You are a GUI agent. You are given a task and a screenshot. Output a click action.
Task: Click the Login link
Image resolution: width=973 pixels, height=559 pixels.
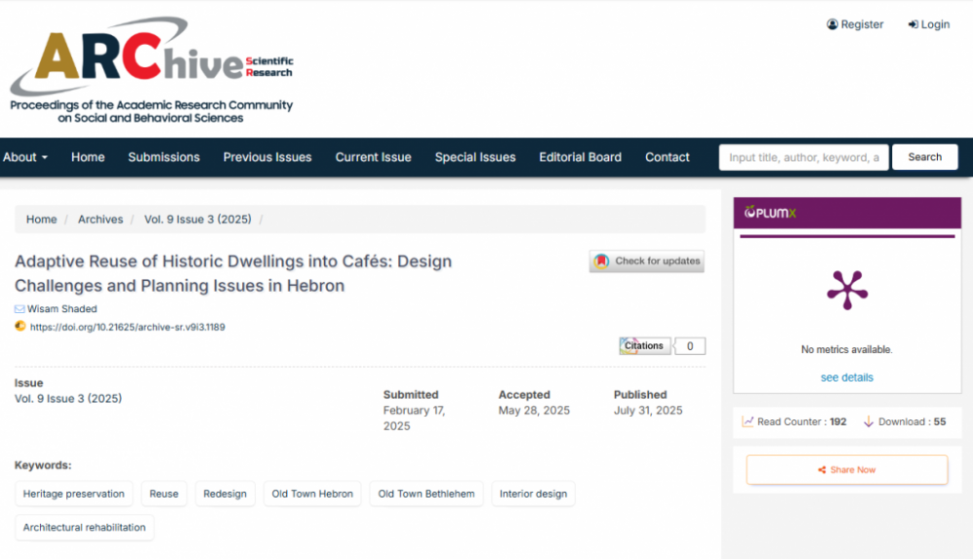929,24
